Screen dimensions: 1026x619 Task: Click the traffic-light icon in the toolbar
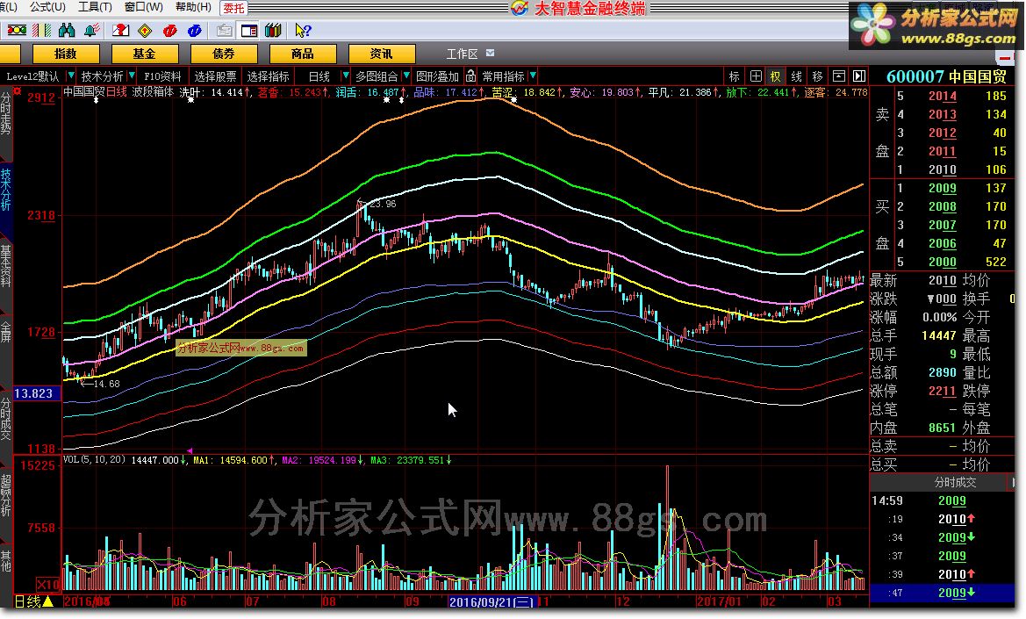(x=17, y=30)
